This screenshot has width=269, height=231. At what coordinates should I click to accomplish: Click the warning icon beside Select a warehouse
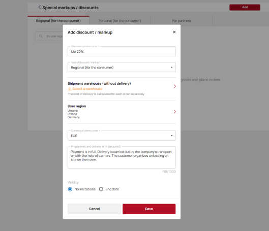tap(70, 89)
